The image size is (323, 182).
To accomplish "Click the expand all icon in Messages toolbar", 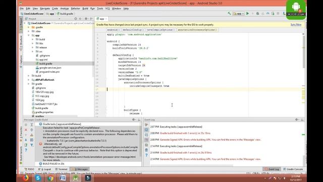I will pos(32,125).
